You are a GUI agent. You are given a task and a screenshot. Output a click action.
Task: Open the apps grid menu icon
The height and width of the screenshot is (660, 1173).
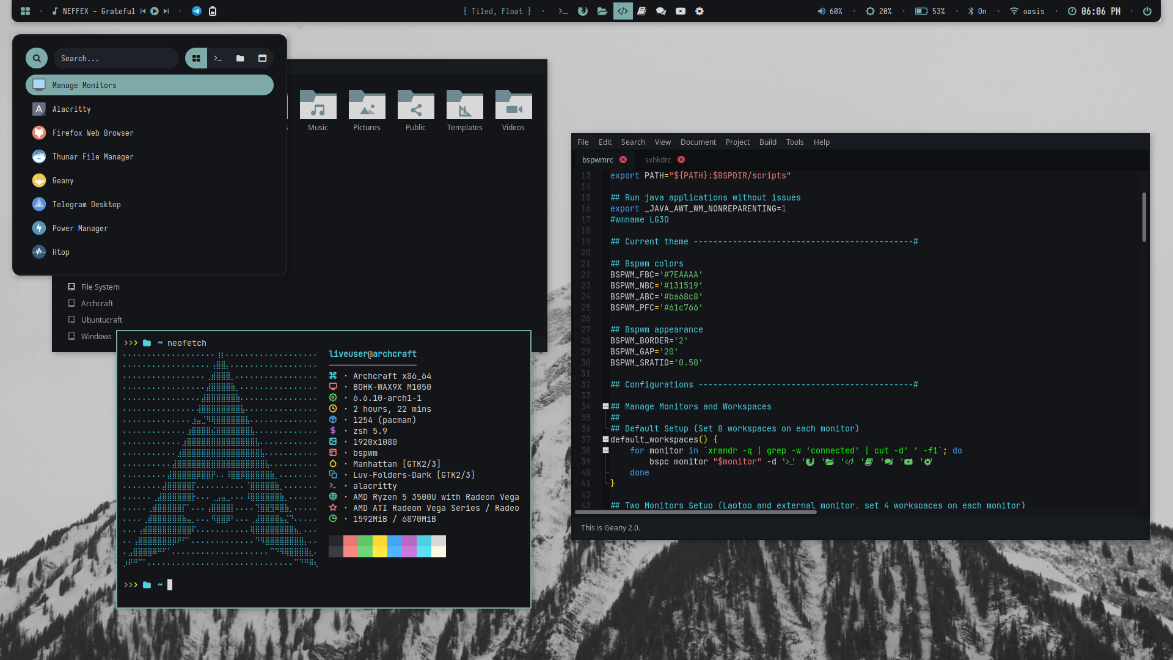click(x=25, y=11)
